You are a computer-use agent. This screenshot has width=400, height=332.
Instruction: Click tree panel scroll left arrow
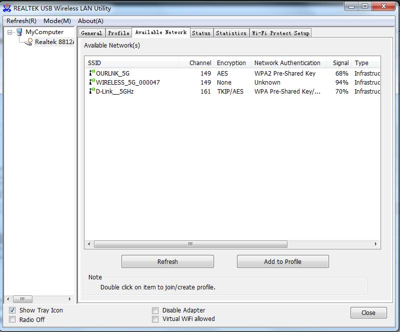coord(8,299)
